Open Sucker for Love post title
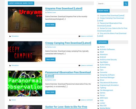The width and height of the screenshot is (136, 109). (x=66, y=107)
